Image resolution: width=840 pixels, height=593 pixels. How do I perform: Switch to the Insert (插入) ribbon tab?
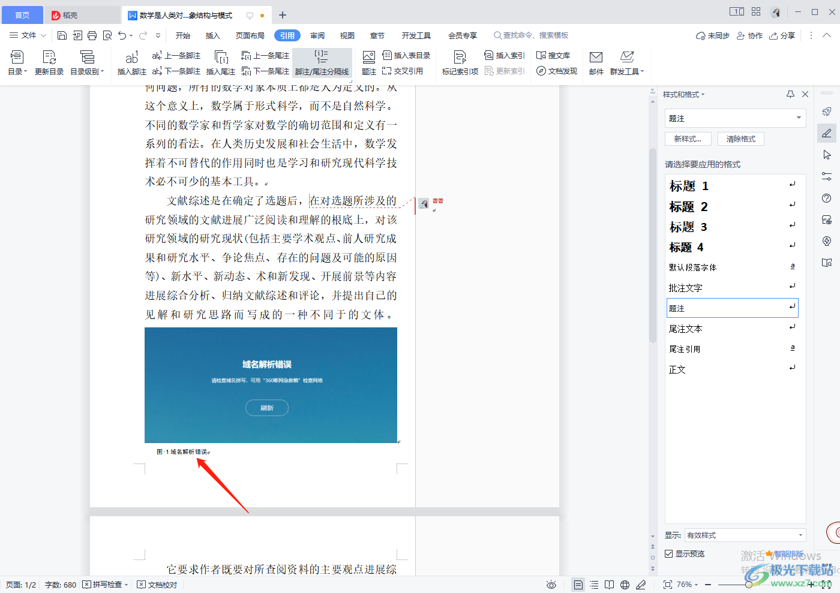tap(213, 35)
